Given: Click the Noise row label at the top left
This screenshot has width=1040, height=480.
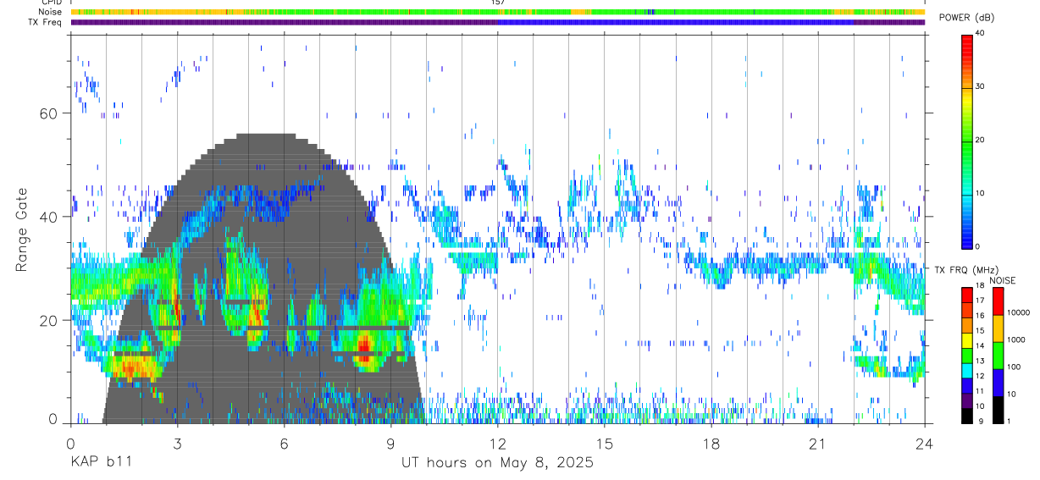Looking at the screenshot, I should click(50, 12).
